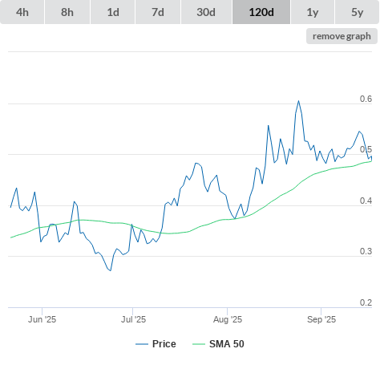The width and height of the screenshot is (380, 365).
Task: Click the Sep '25 axis marker
Action: point(321,319)
